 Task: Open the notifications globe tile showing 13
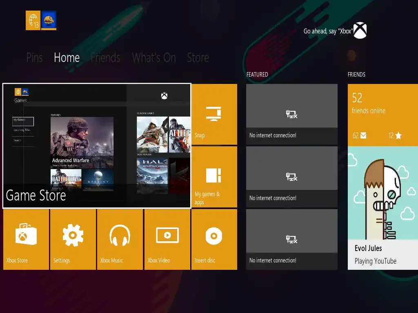click(x=33, y=20)
